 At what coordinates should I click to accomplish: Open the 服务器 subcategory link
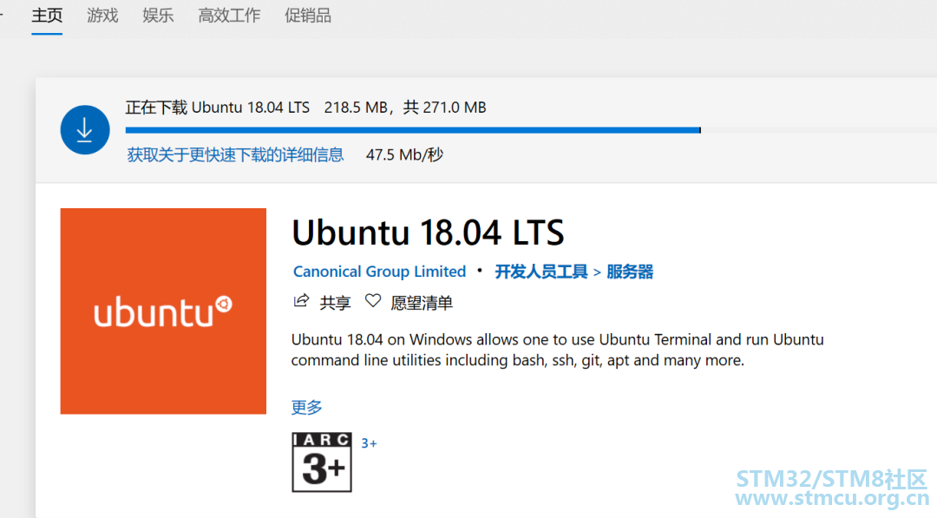click(x=630, y=272)
